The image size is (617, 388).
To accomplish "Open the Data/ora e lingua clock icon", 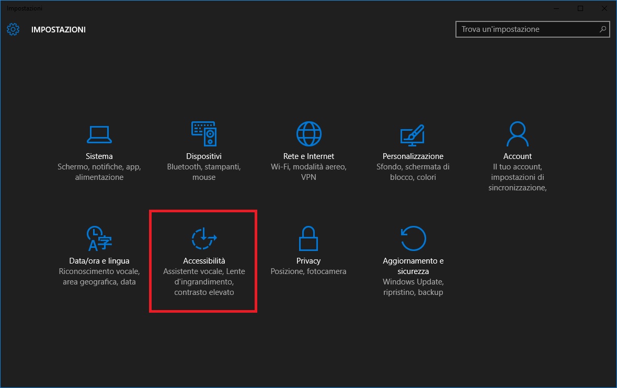I will [x=99, y=239].
